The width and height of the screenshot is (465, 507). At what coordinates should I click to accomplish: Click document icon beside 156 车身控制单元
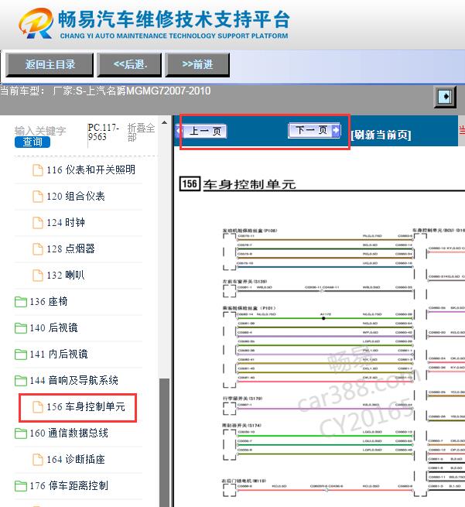[x=38, y=407]
